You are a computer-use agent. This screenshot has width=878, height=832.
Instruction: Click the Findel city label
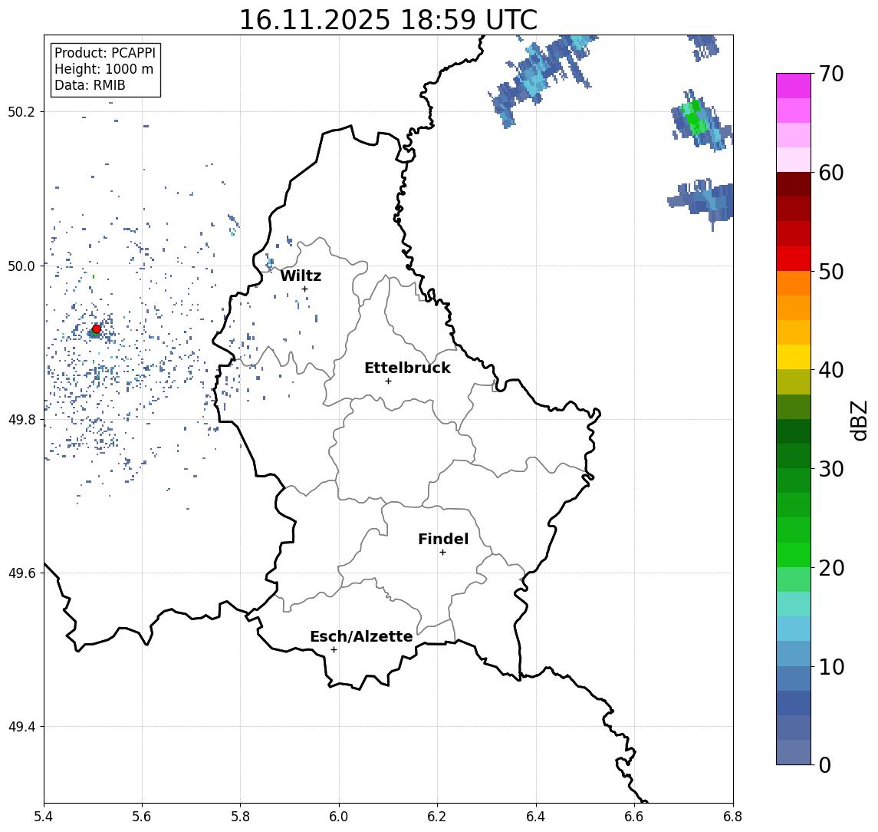point(443,539)
